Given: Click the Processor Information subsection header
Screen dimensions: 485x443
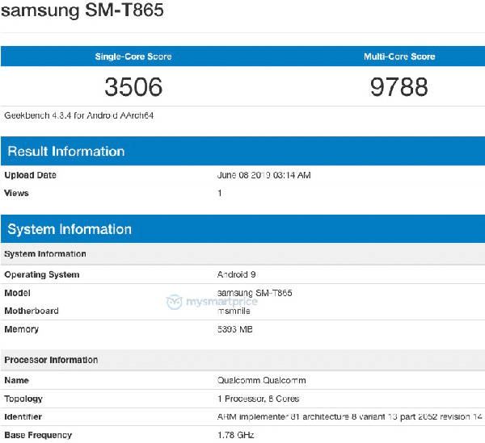Looking at the screenshot, I should 51,360.
